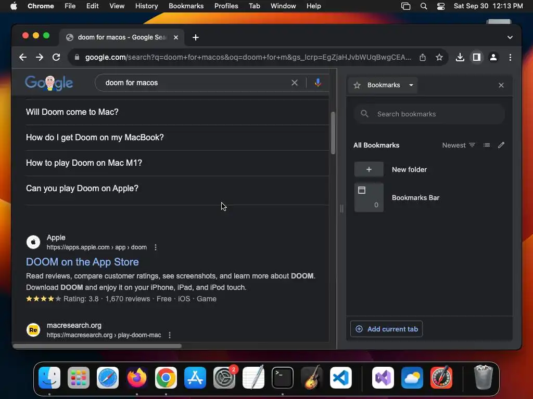Click the edit bookmarks pencil icon
533x399 pixels.
[x=501, y=145]
